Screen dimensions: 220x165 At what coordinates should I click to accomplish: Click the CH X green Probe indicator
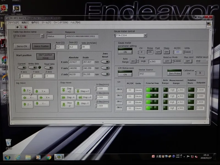pos(148,90)
